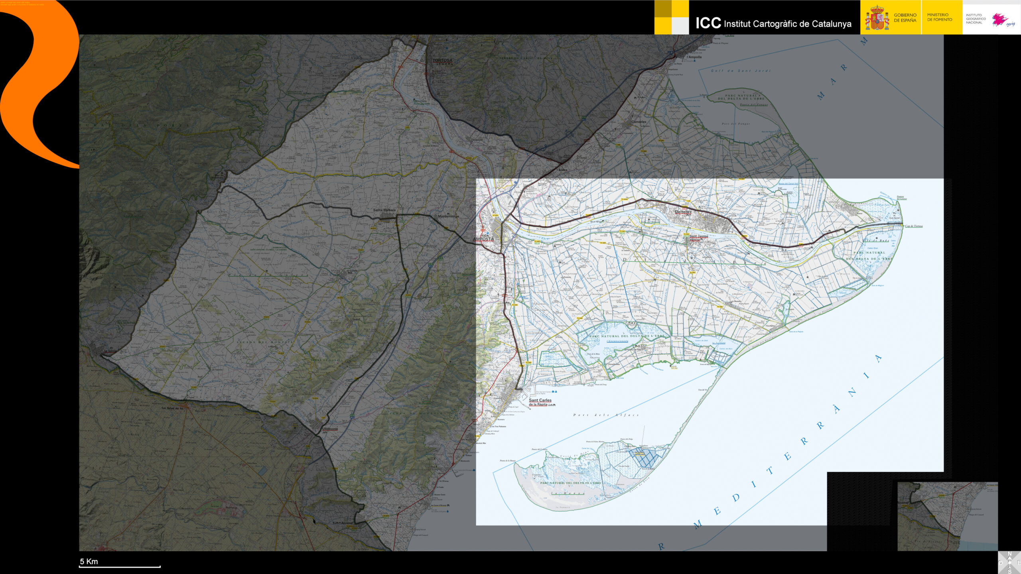Click the compass center dot
Image resolution: width=1021 pixels, height=574 pixels.
[x=1009, y=563]
